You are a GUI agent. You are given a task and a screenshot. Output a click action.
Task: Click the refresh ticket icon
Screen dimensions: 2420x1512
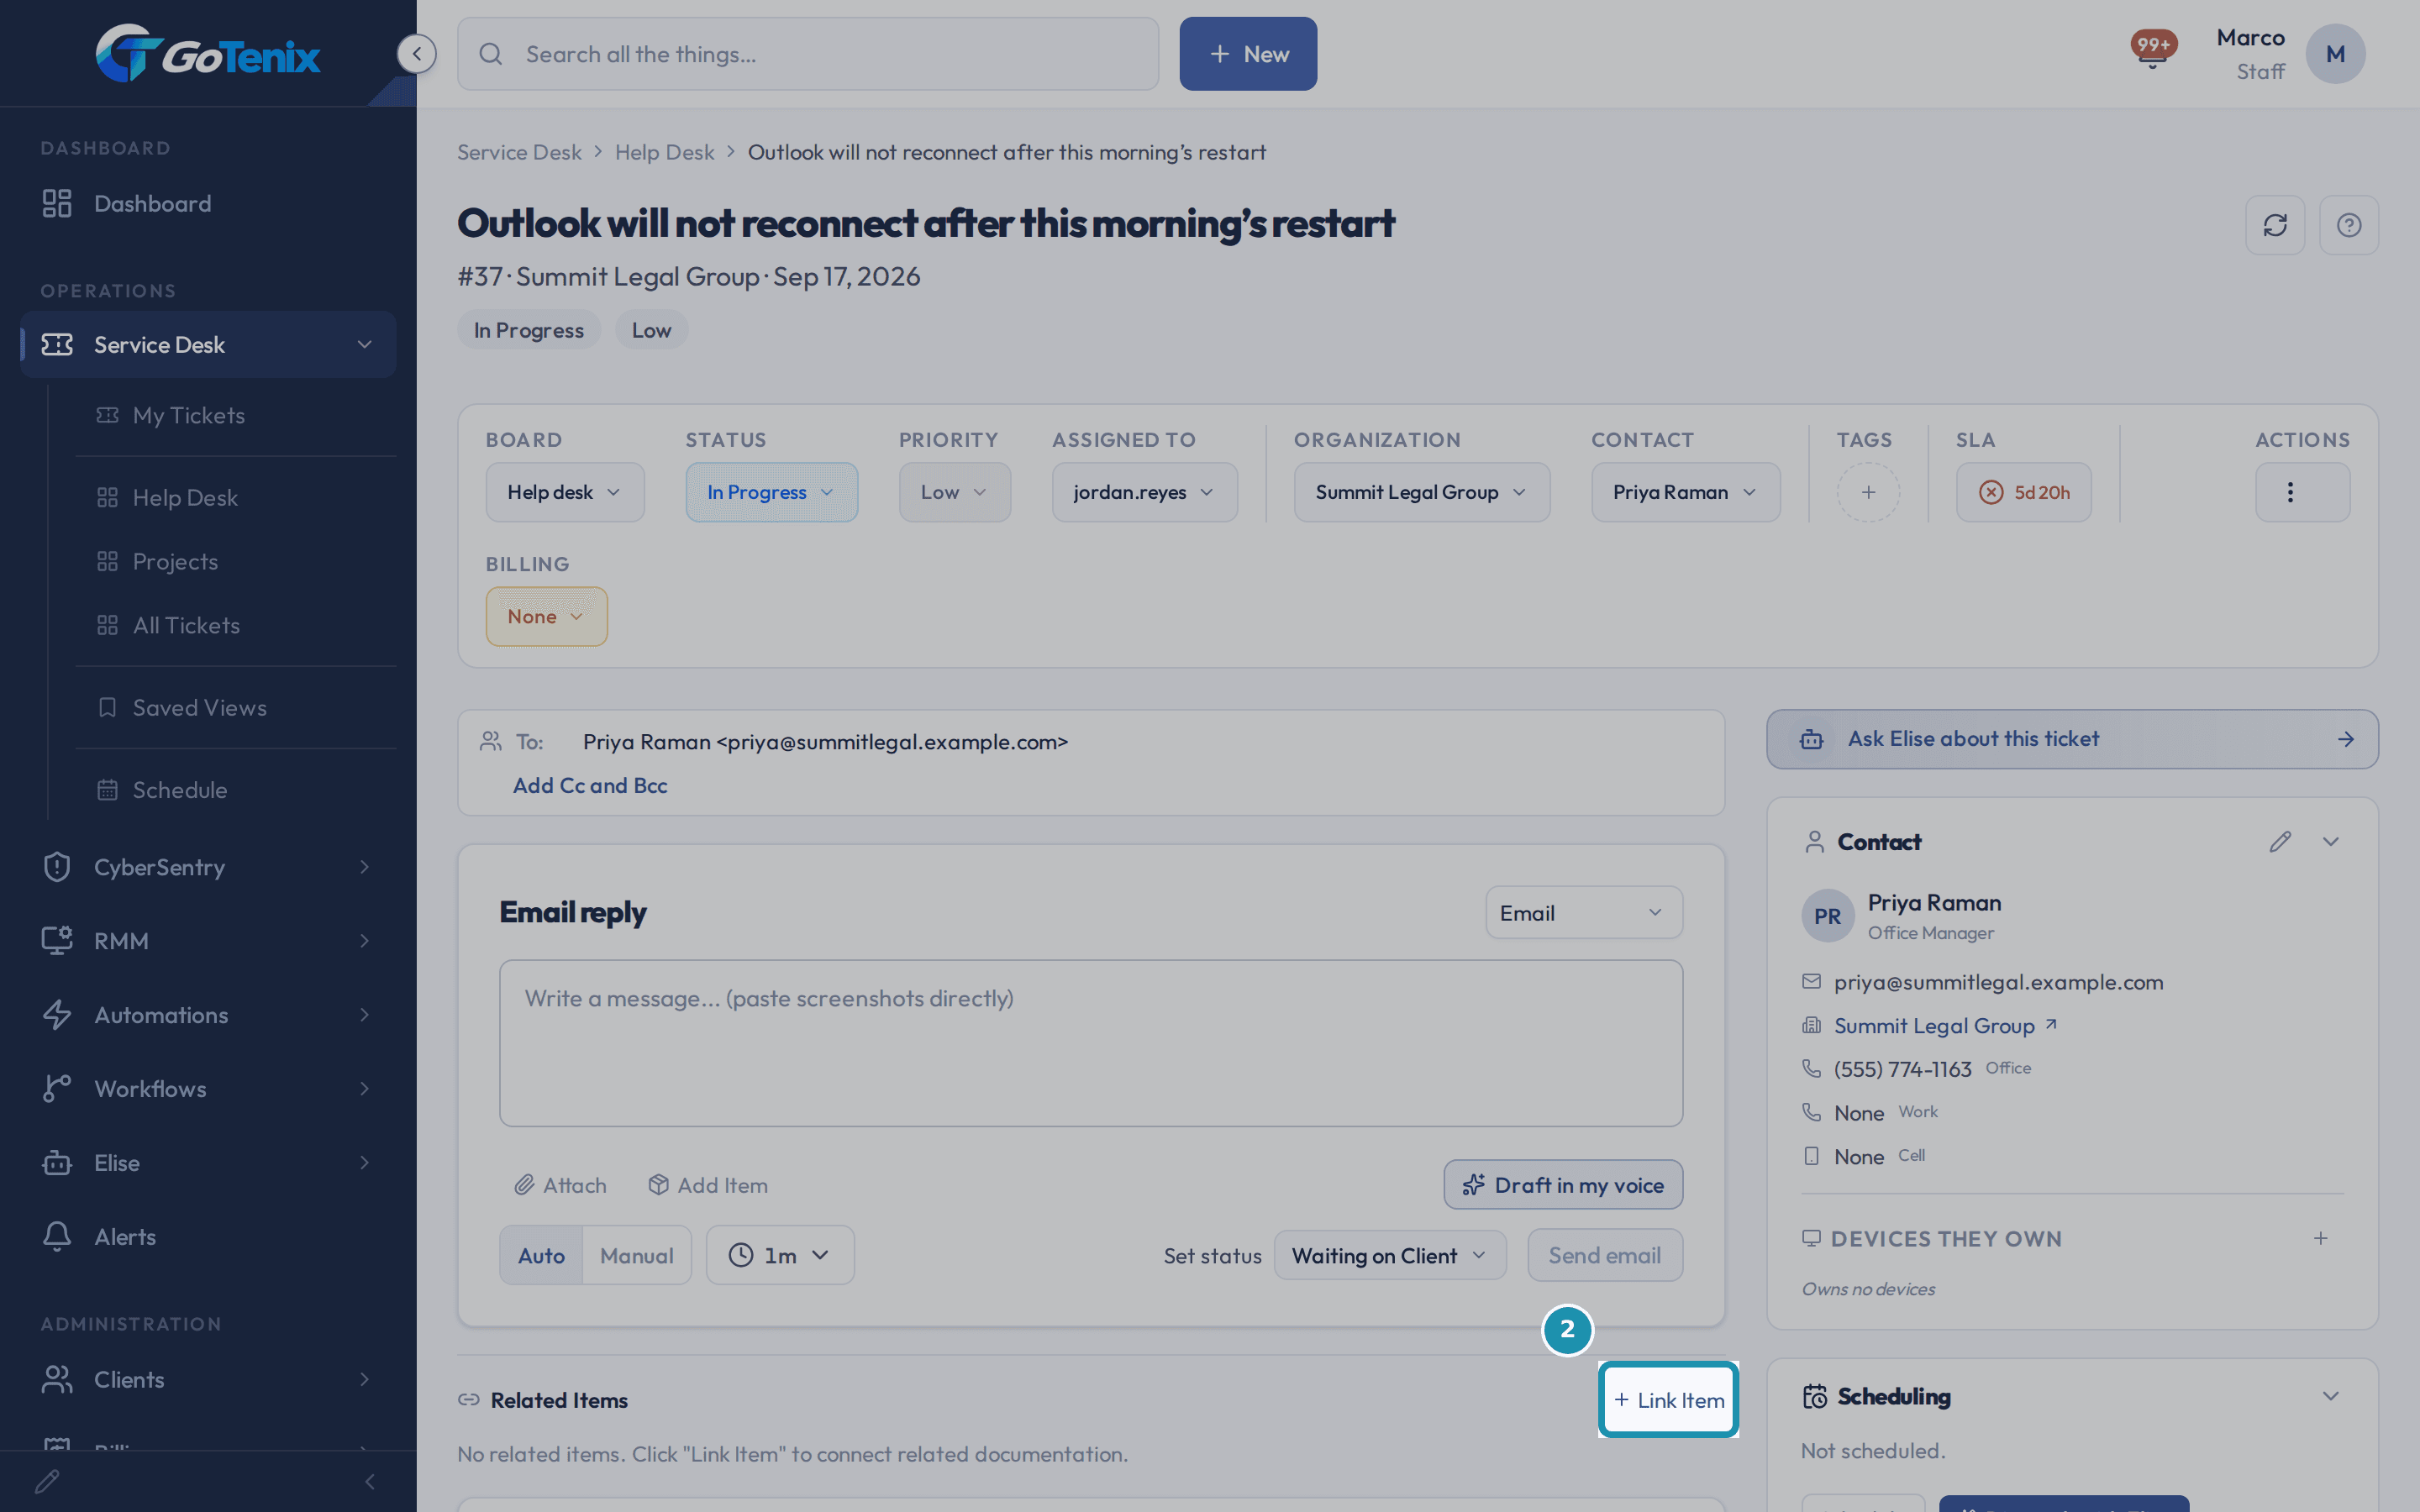point(2275,225)
